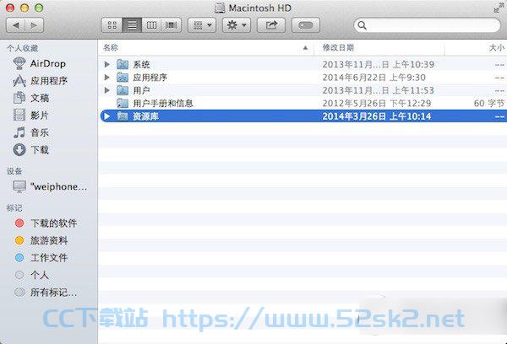The width and height of the screenshot is (507, 344).
Task: Click the date ending in 上午11:53
Action: coord(379,90)
